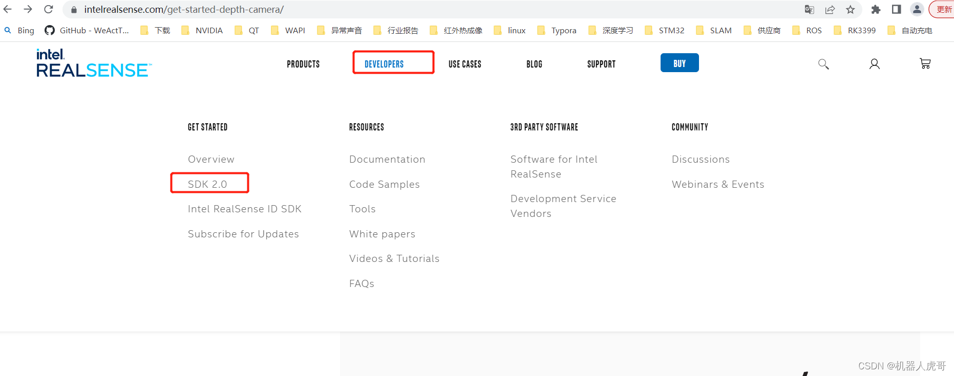Go back to the previous page
The width and height of the screenshot is (954, 376).
click(x=8, y=9)
